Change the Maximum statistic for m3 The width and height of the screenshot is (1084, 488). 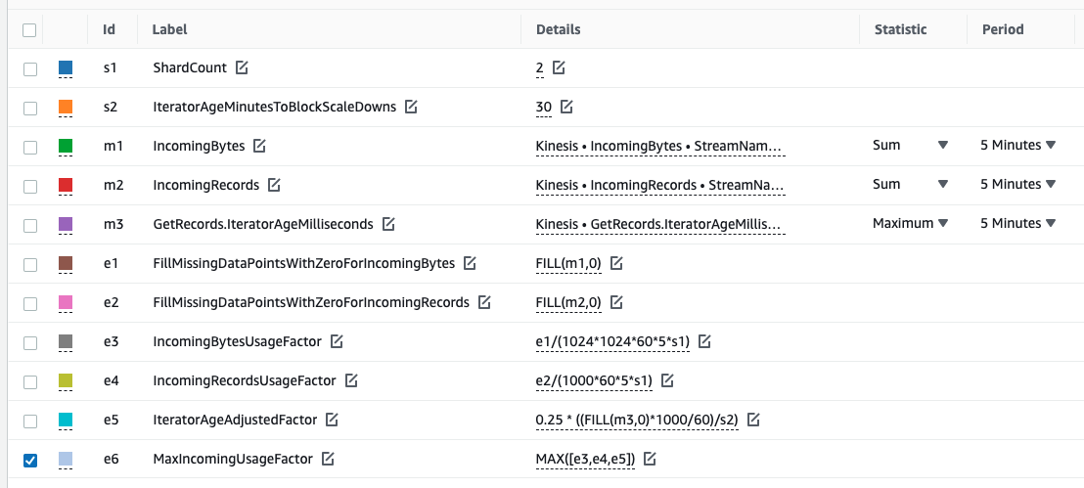(x=910, y=223)
